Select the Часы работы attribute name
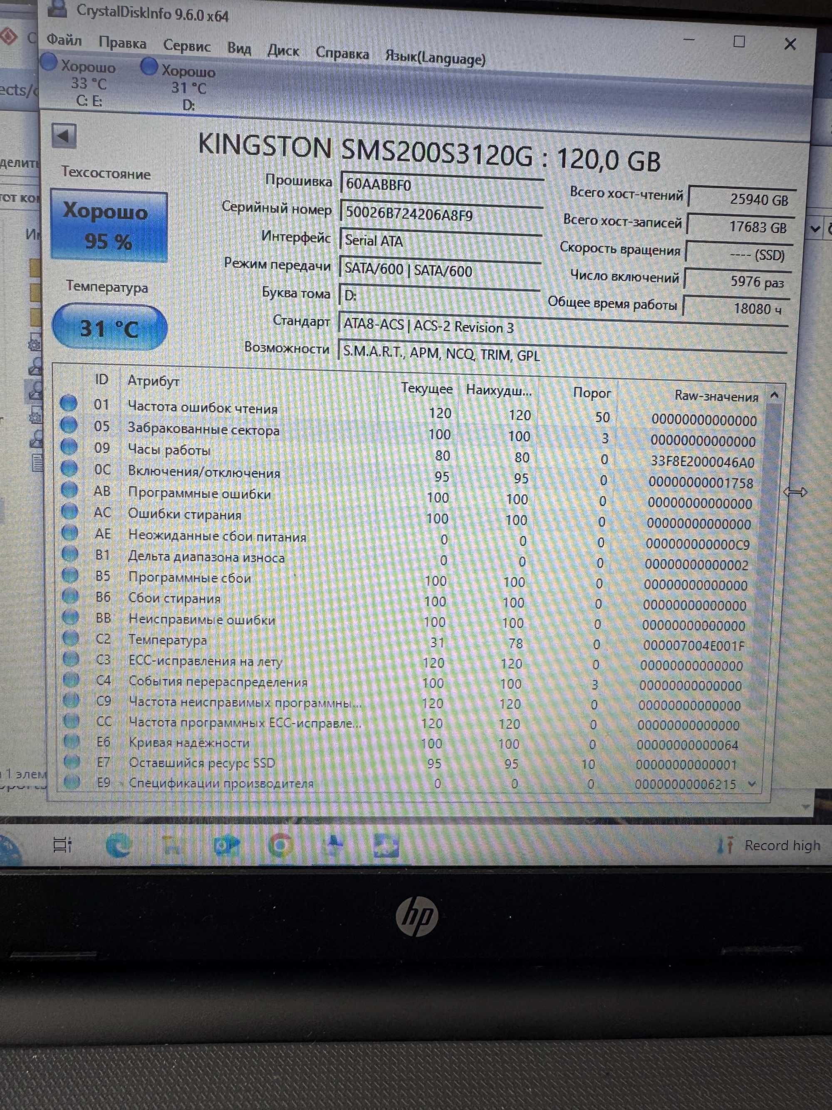Screen dimensions: 832x1110 [169, 449]
